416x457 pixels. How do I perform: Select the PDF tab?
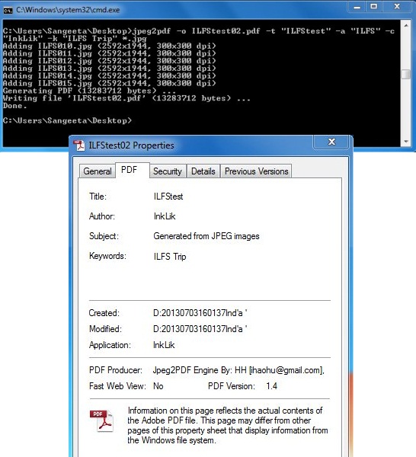pos(130,170)
